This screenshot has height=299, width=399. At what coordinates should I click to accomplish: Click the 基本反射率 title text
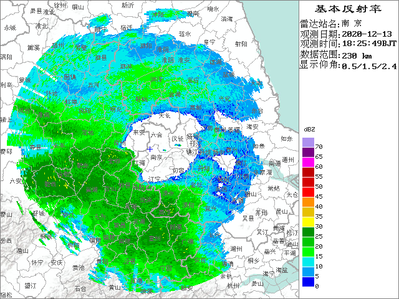pos(348,9)
